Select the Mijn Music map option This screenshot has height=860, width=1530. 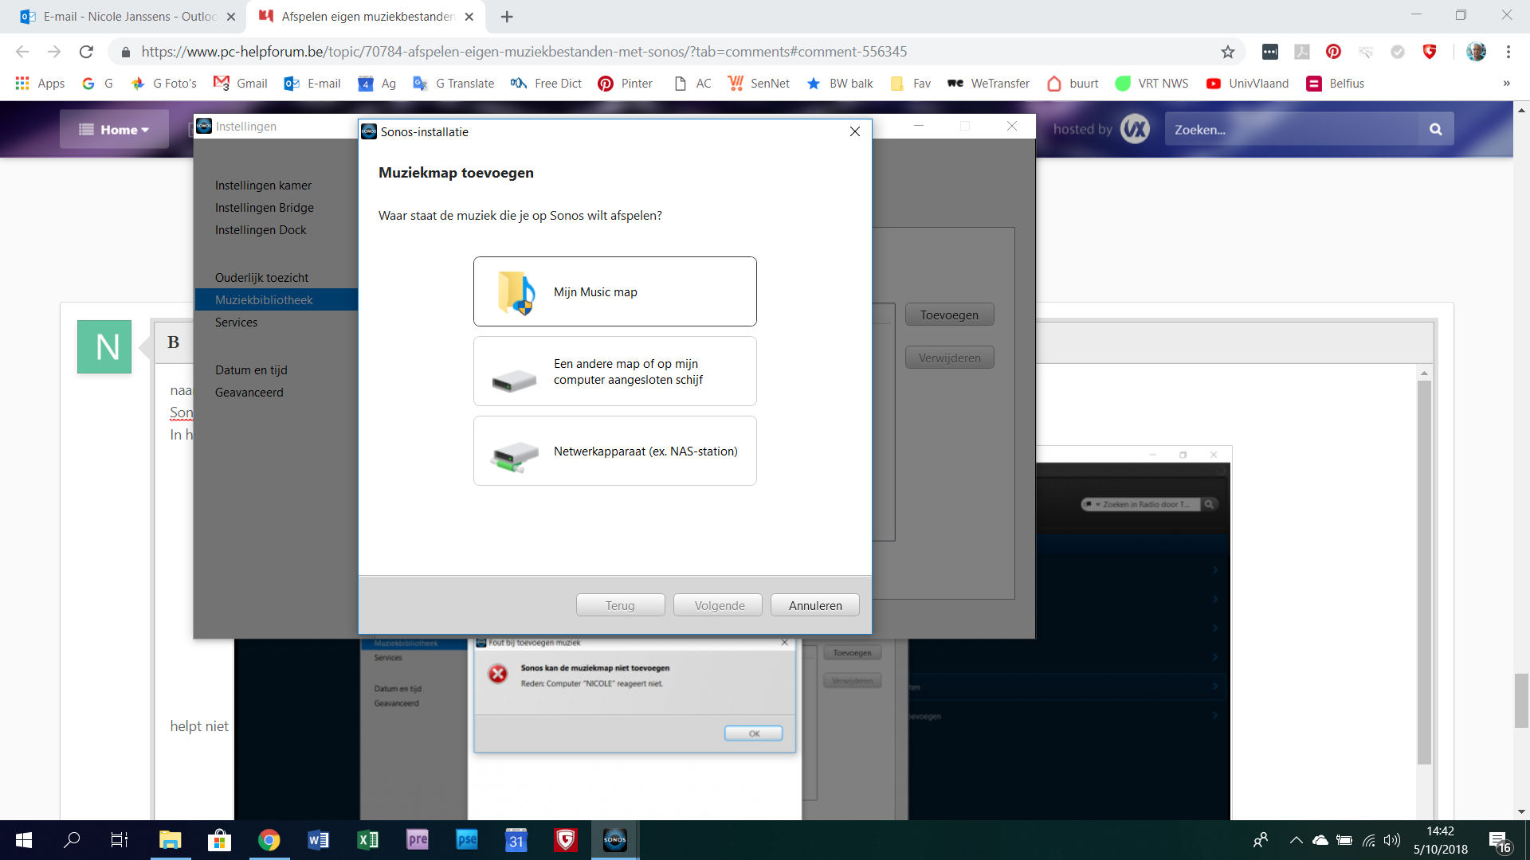[614, 291]
